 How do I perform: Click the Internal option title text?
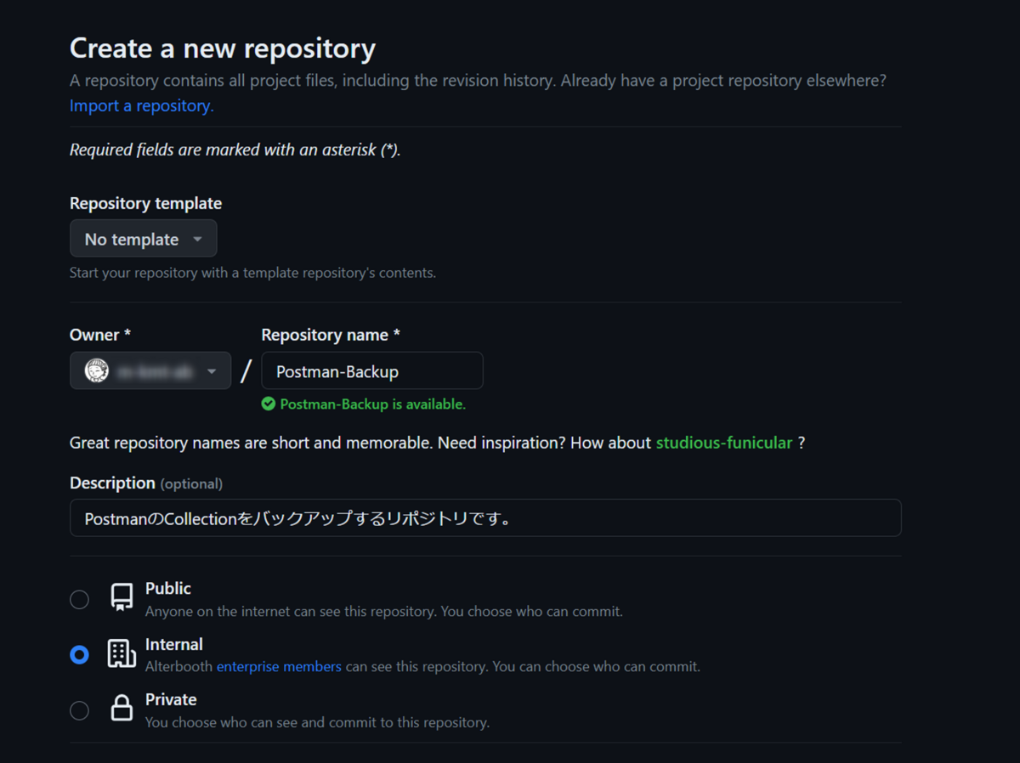[x=174, y=644]
